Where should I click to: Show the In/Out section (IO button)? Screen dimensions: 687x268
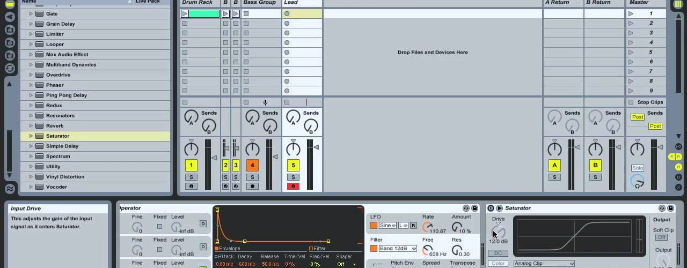click(x=678, y=146)
